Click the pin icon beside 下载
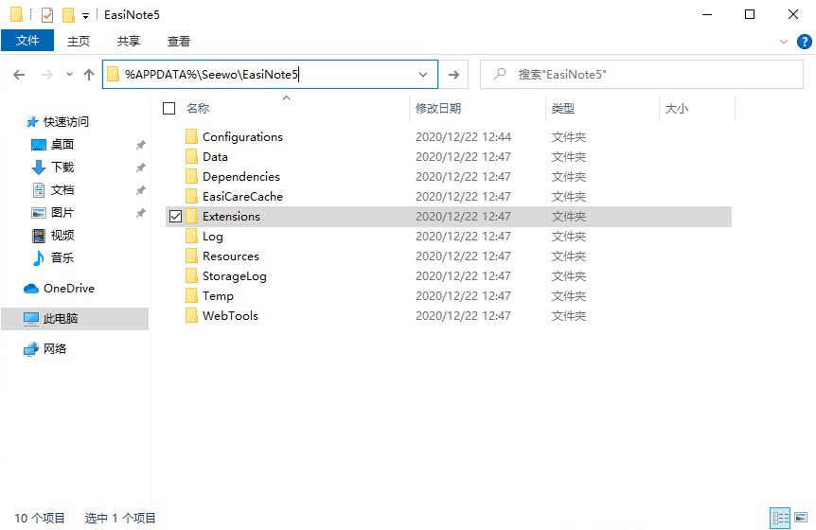Screen dimensions: 816x530 [140, 168]
